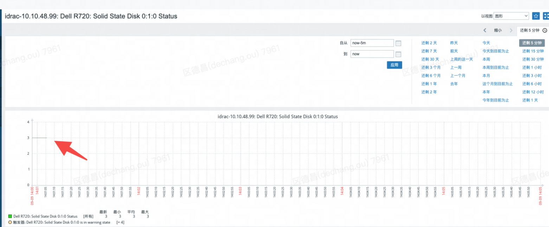Go to next time period arrow
The width and height of the screenshot is (549, 227).
point(511,30)
